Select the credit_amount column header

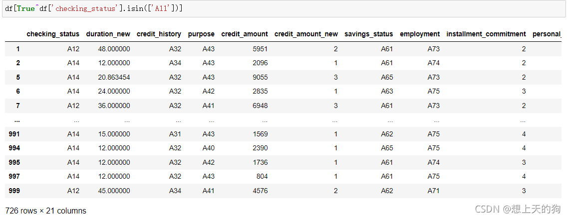click(x=245, y=34)
